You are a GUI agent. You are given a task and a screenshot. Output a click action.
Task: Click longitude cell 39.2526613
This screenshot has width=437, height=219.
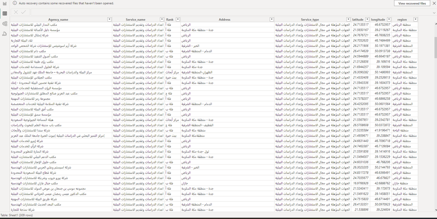point(381,77)
